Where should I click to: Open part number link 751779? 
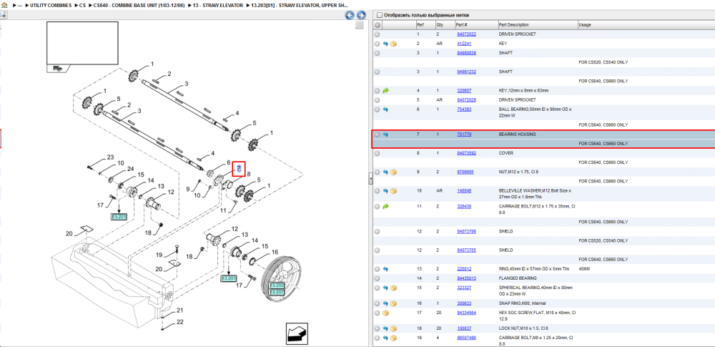click(x=464, y=135)
